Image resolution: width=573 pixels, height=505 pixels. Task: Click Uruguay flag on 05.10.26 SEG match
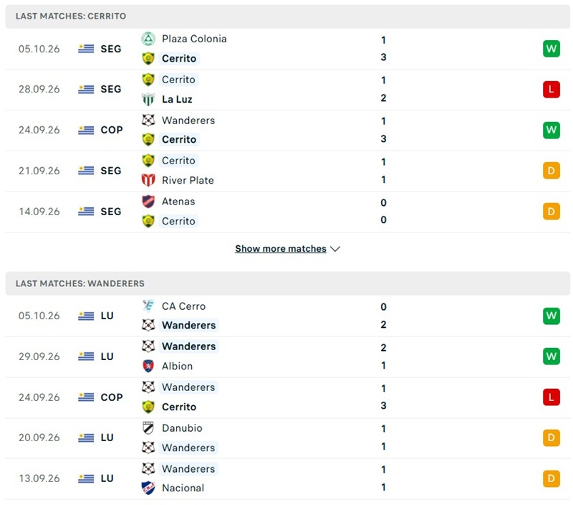point(86,49)
